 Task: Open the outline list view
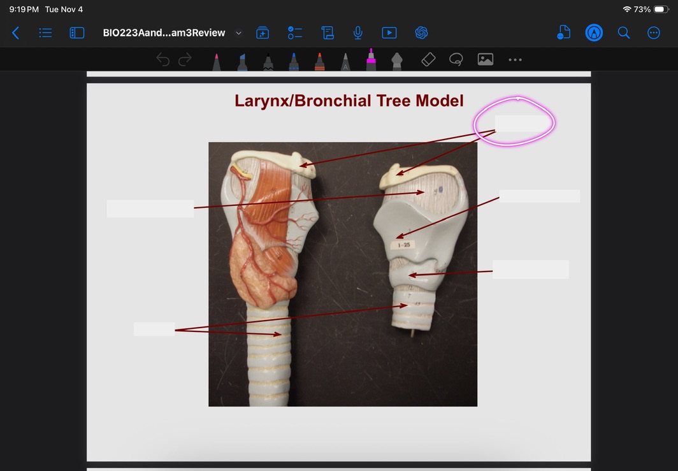click(x=45, y=33)
